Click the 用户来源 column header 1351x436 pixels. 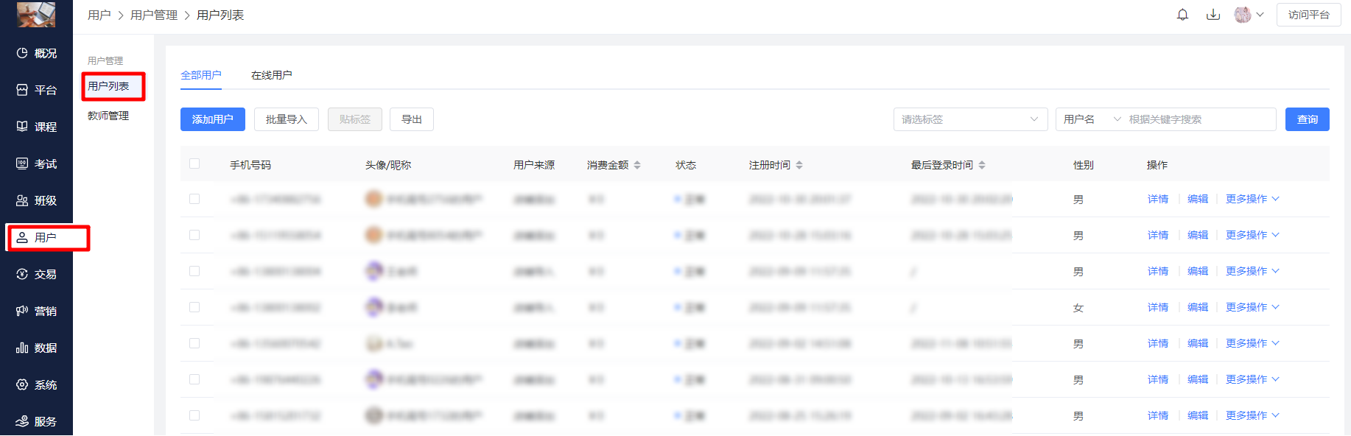pos(534,165)
